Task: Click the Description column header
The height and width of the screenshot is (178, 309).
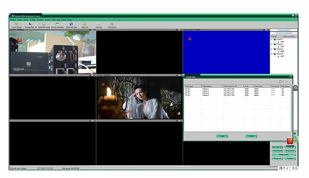Action: click(212, 86)
